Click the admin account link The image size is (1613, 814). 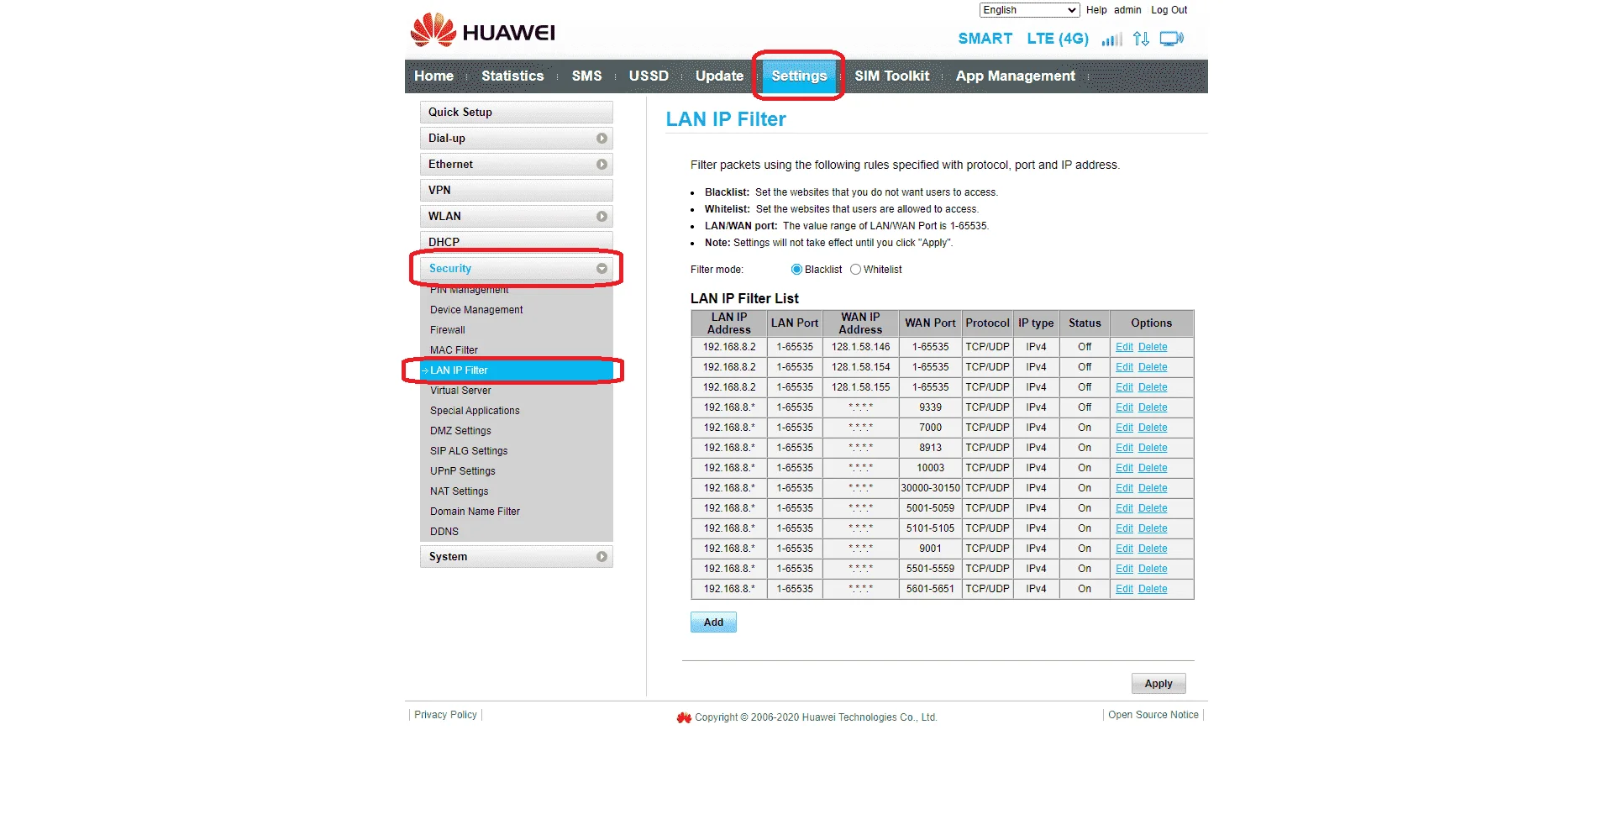point(1127,10)
